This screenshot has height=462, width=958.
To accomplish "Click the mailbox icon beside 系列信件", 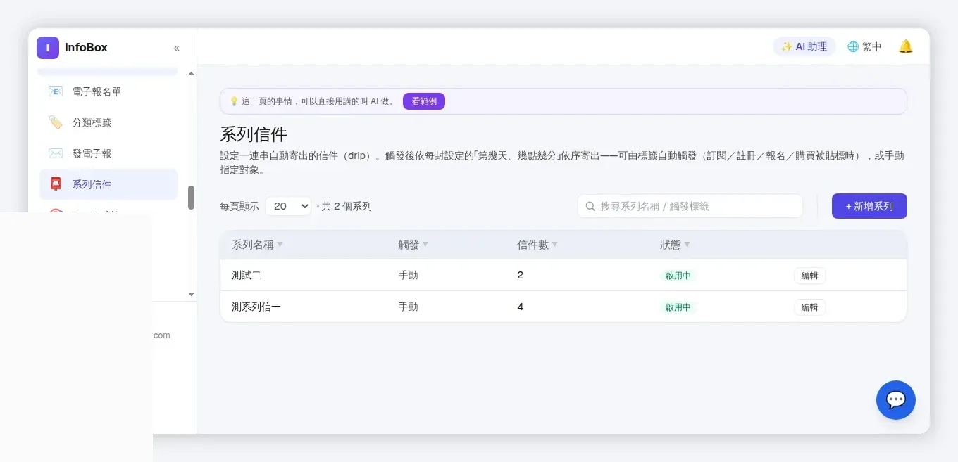I will [x=56, y=184].
